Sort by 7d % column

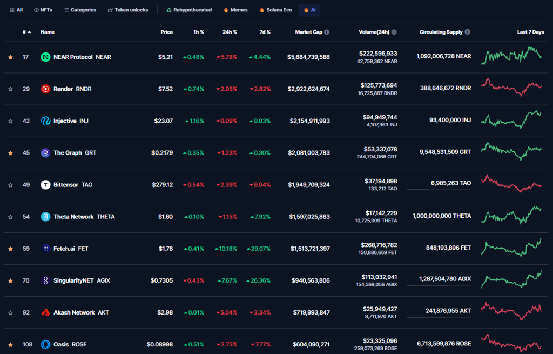265,32
